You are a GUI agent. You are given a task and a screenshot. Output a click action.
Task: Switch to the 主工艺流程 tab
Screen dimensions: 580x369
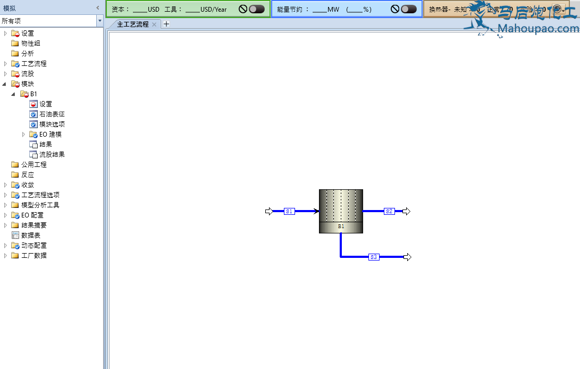[x=132, y=24]
